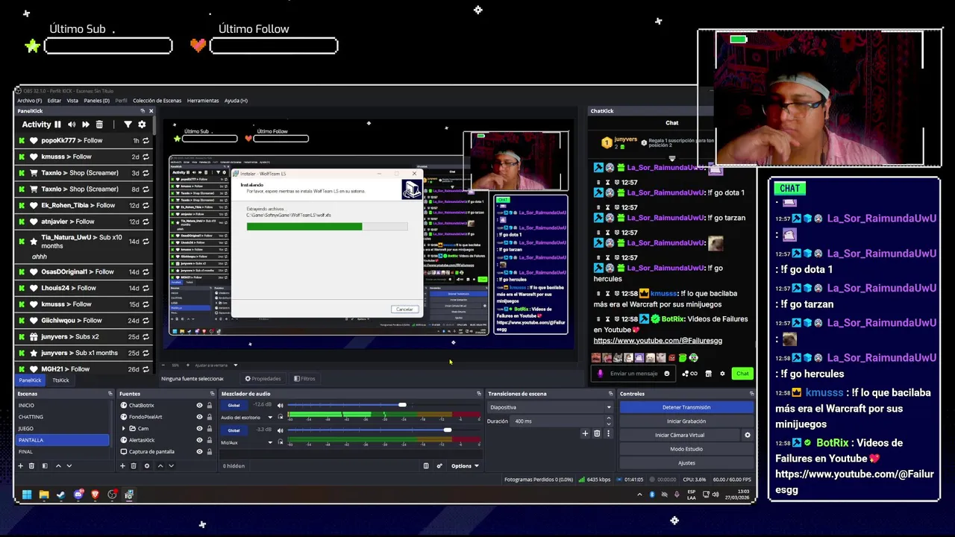The width and height of the screenshot is (955, 537).
Task: Undock the Controles panel
Action: point(751,394)
